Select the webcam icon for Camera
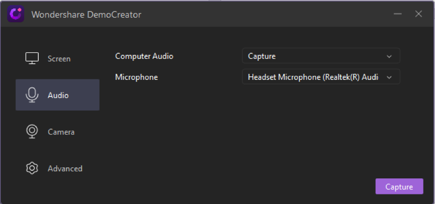Viewport: 435px width, 204px height. point(32,131)
